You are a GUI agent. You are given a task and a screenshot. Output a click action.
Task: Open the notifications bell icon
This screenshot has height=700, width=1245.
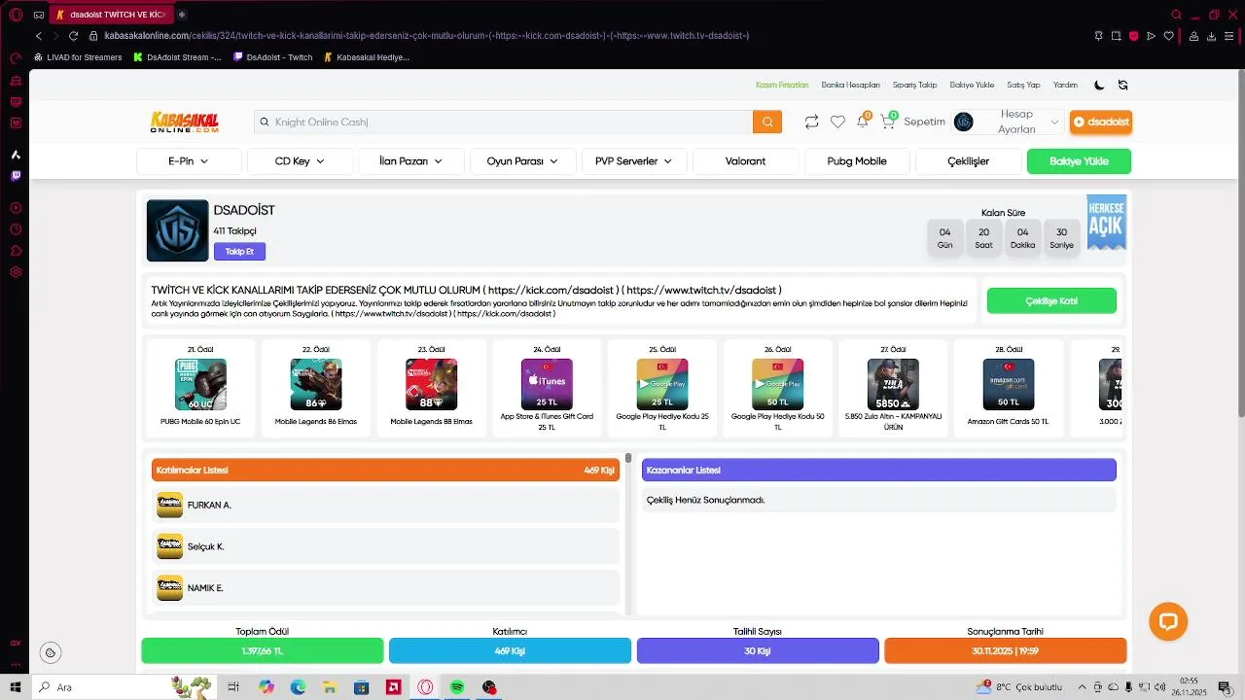(x=862, y=122)
